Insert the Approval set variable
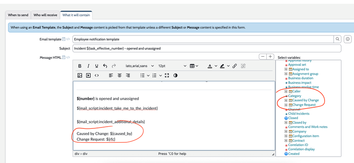Image resolution: width=354 pixels, height=163 pixels. [x=297, y=65]
